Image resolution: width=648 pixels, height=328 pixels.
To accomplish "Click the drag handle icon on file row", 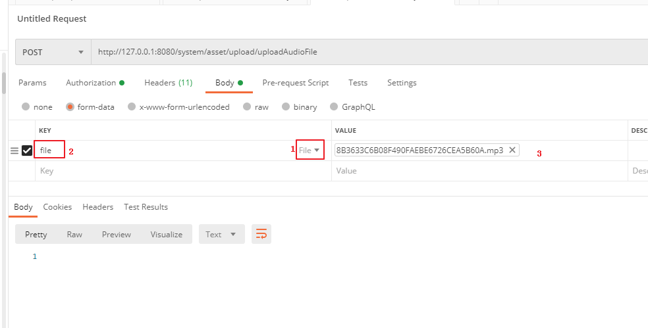I will [x=14, y=151].
